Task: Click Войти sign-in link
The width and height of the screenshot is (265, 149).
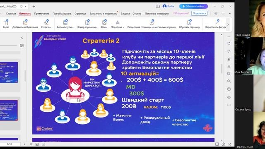Action: click(169, 6)
